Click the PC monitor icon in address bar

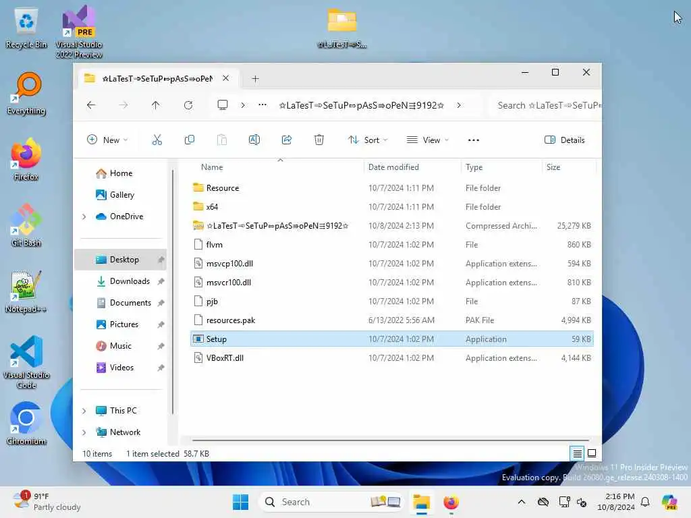pyautogui.click(x=223, y=105)
